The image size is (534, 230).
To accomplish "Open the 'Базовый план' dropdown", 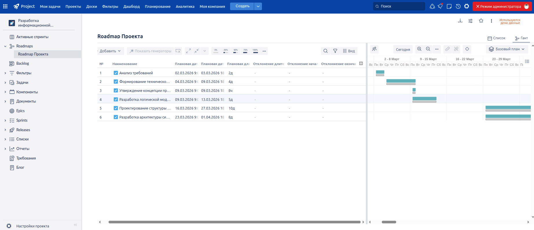I will pyautogui.click(x=507, y=49).
